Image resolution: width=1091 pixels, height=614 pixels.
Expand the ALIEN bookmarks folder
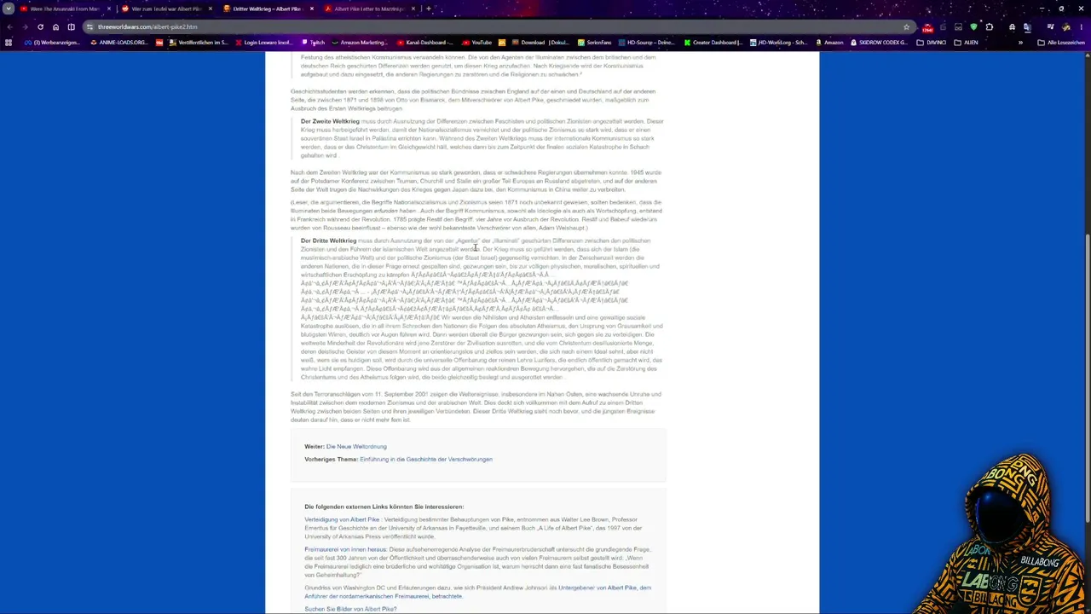[967, 43]
